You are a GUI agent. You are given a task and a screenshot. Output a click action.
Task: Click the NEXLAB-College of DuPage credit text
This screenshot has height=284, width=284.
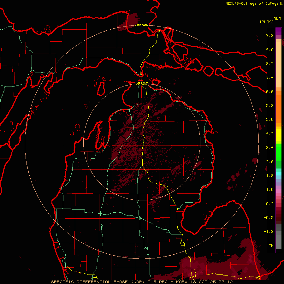(252, 3)
